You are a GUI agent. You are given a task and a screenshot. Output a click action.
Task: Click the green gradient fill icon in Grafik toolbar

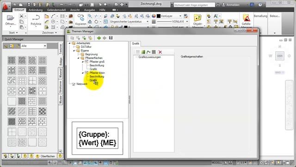tap(143, 52)
